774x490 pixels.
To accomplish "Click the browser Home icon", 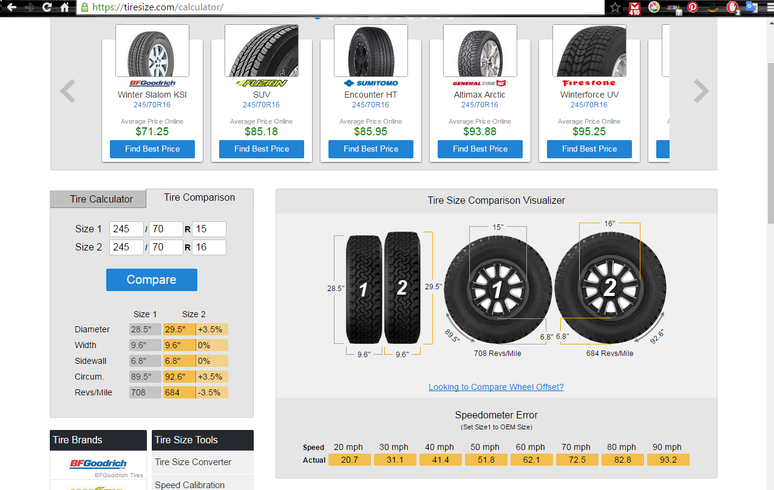I will click(66, 8).
